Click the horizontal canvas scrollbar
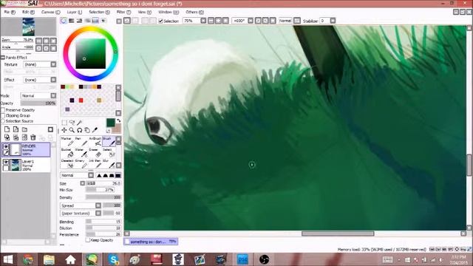 pyautogui.click(x=338, y=233)
